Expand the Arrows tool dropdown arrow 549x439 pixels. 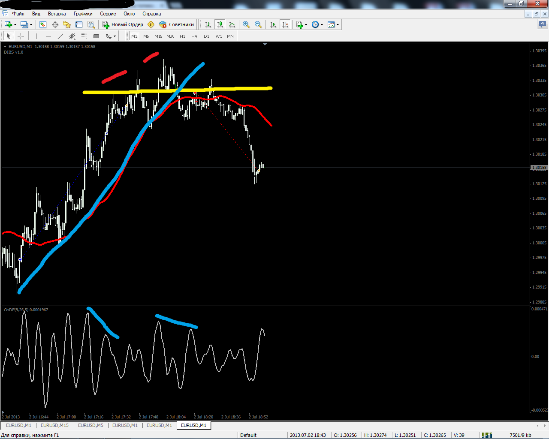click(115, 36)
